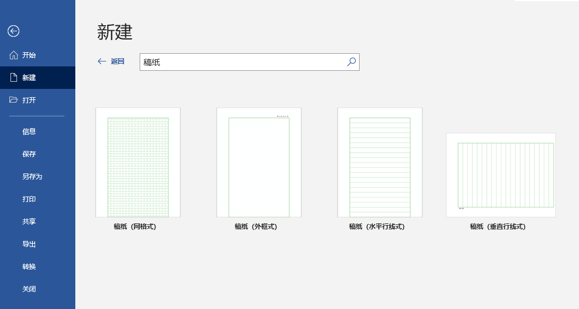Open the 打印 page

(37, 199)
